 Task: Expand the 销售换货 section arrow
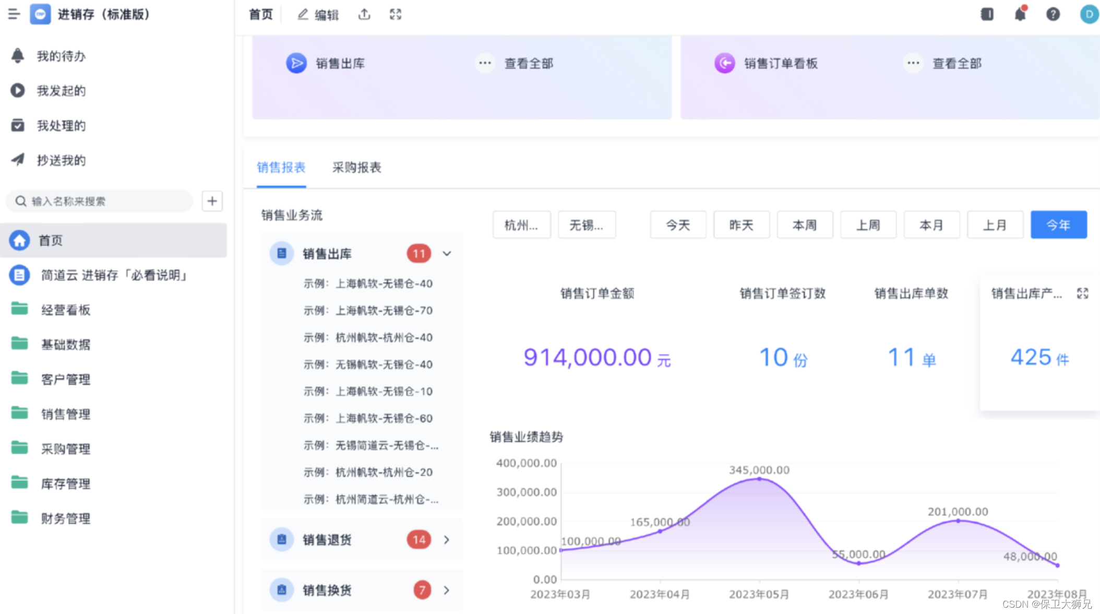coord(447,590)
